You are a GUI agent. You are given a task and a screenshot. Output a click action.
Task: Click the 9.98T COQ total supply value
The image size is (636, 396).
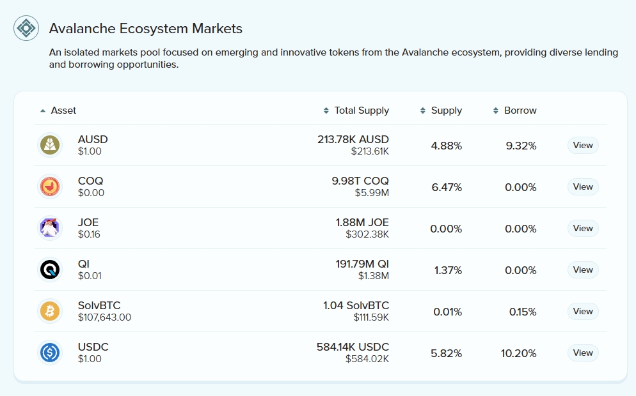pyautogui.click(x=360, y=181)
